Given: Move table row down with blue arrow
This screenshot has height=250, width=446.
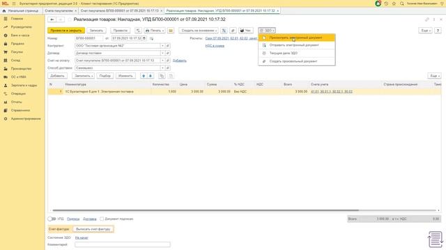Looking at the screenshot, I should 151,76.
